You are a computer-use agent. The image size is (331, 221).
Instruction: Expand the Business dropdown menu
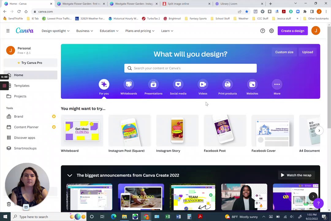coord(85,31)
